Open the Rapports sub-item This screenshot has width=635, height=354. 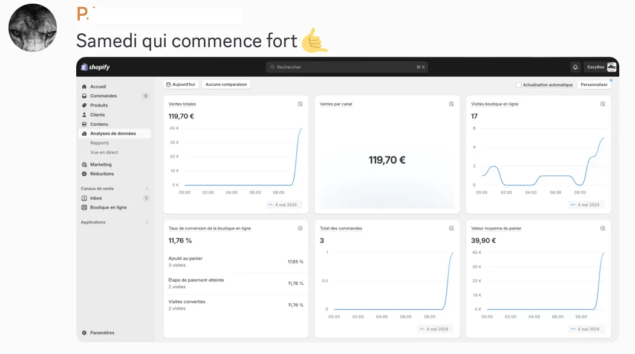[100, 143]
